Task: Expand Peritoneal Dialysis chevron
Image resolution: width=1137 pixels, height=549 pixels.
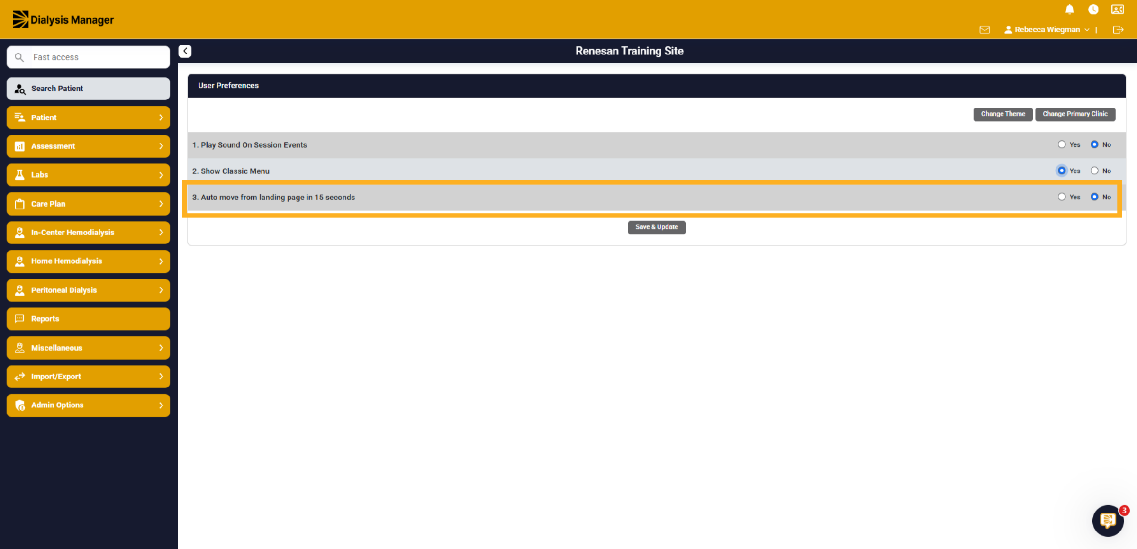Action: (161, 290)
